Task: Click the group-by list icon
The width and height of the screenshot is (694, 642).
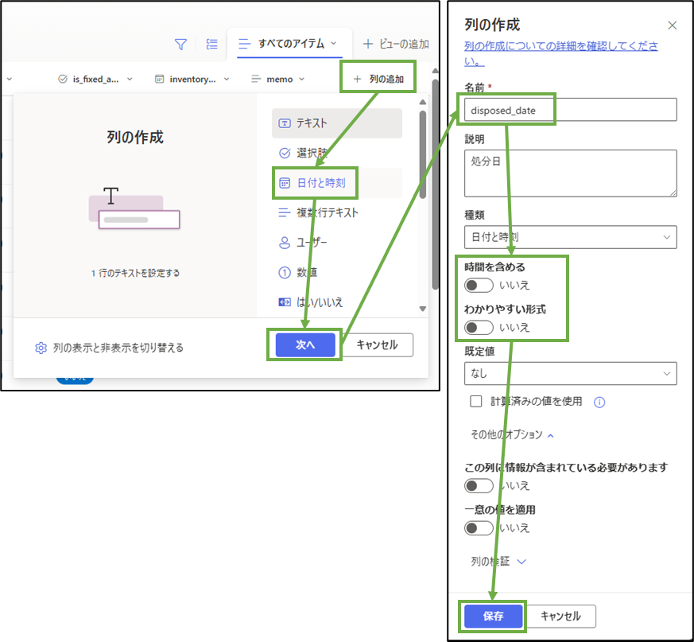Action: click(212, 44)
